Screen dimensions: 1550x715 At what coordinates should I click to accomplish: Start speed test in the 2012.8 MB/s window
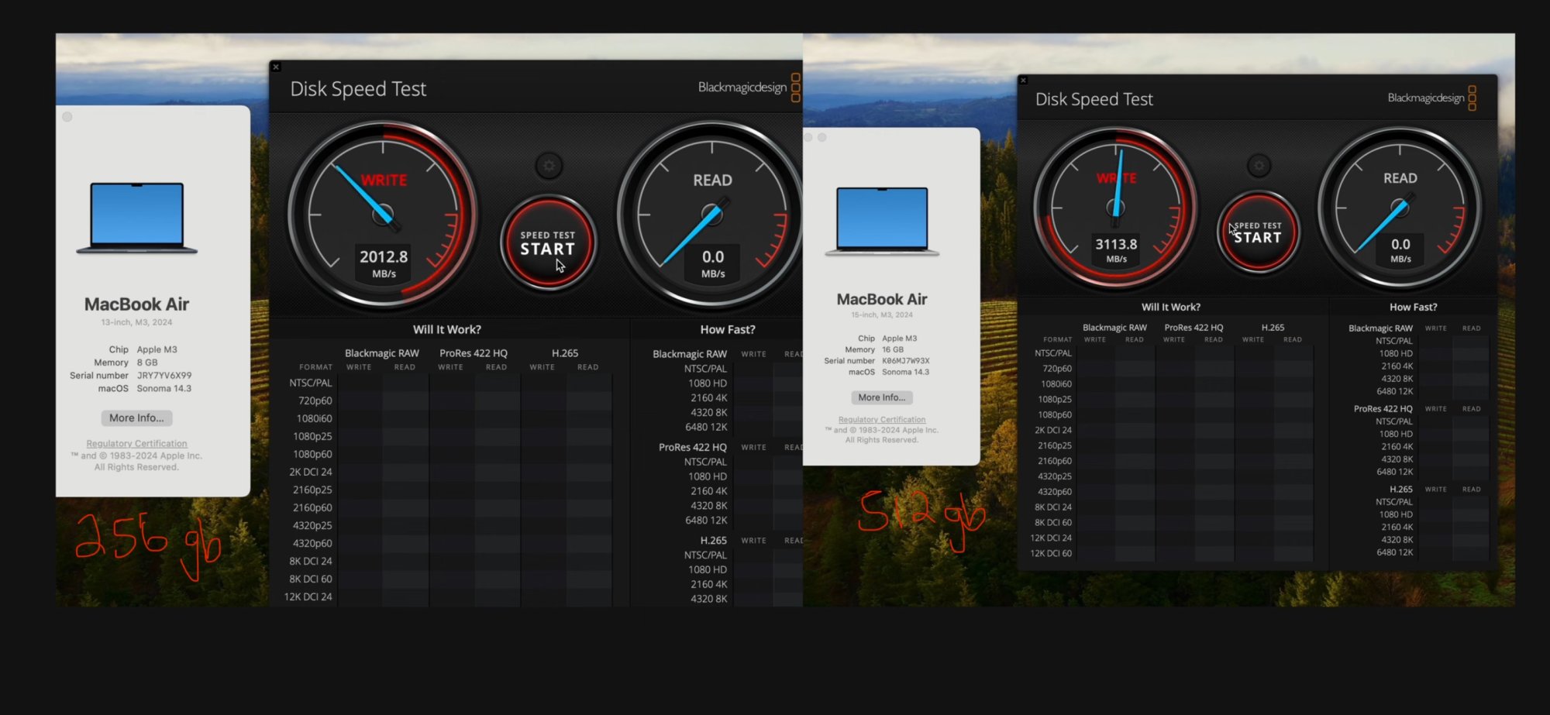(x=548, y=243)
